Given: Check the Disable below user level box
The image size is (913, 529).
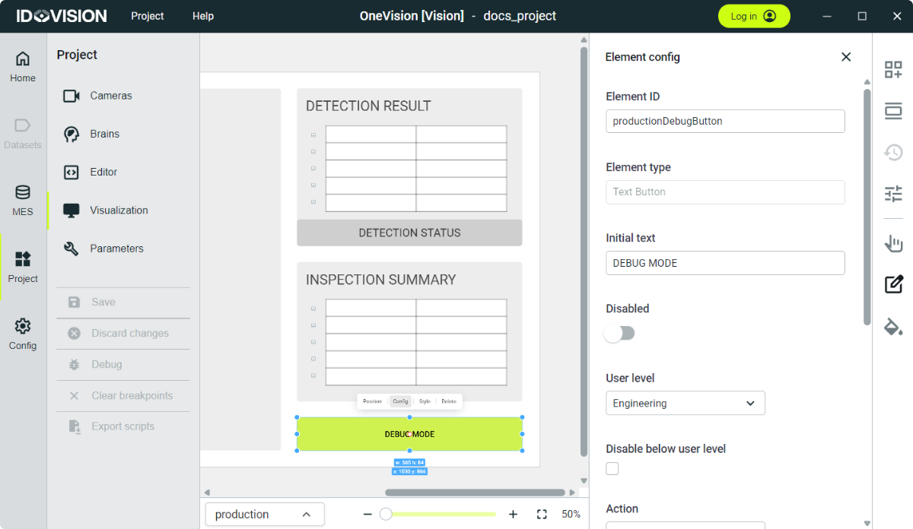Looking at the screenshot, I should 612,469.
